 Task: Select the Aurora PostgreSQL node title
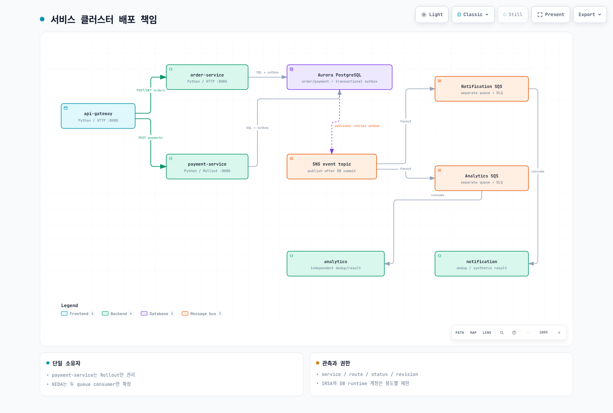[x=339, y=75]
